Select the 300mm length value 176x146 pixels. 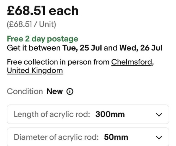click(110, 114)
